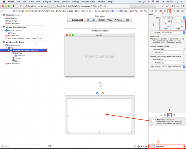Open the Identity inspector tab
The width and height of the screenshot is (186, 149).
(x=160, y=11)
